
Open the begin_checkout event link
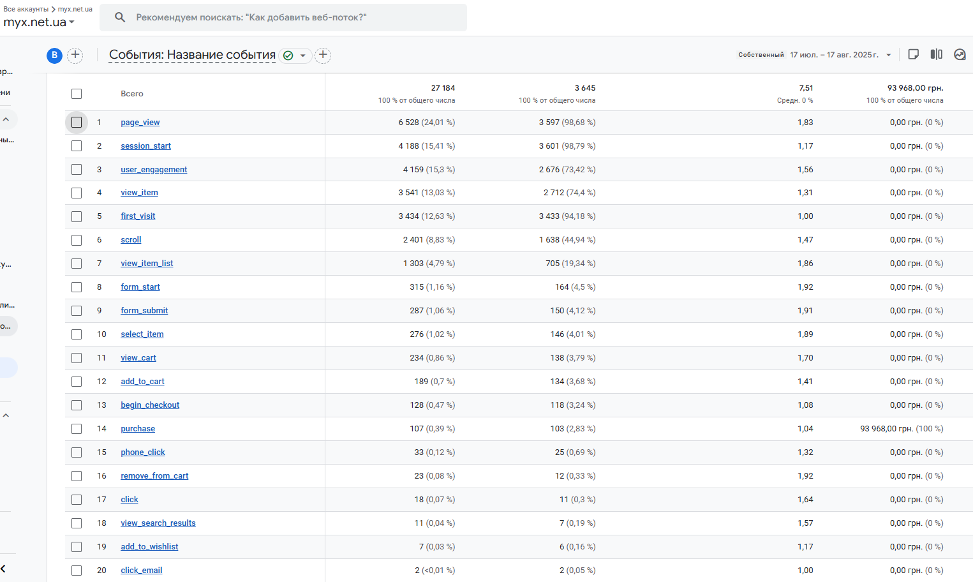[x=150, y=405]
